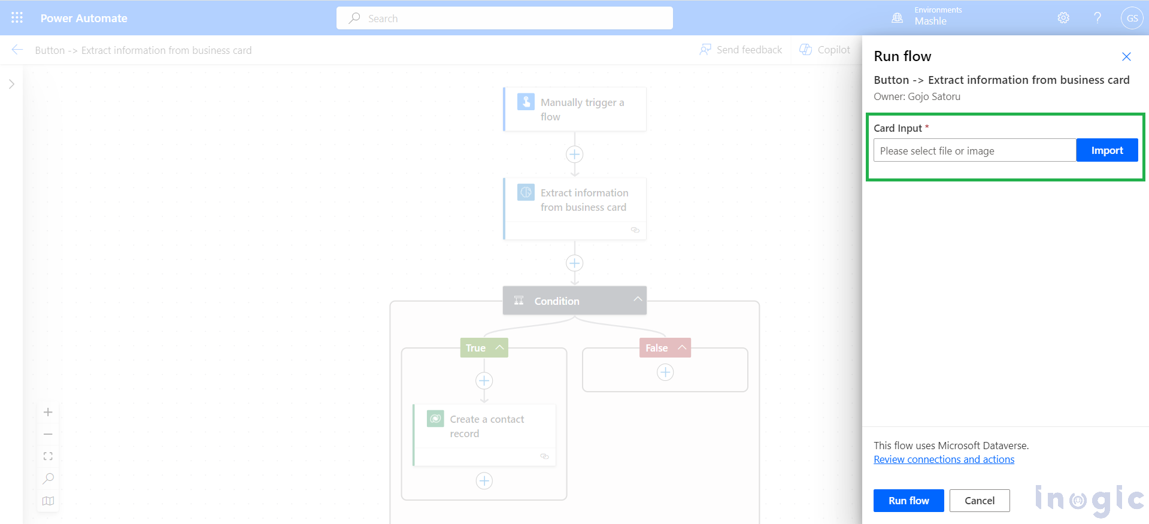Add an action in the False branch

(x=665, y=372)
